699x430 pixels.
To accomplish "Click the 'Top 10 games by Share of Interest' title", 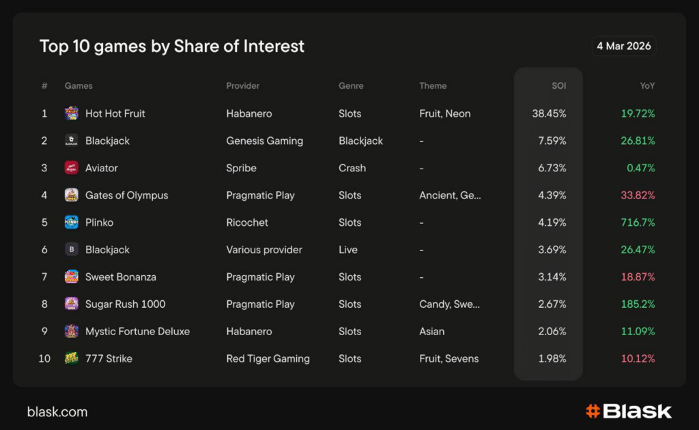I will pos(171,46).
